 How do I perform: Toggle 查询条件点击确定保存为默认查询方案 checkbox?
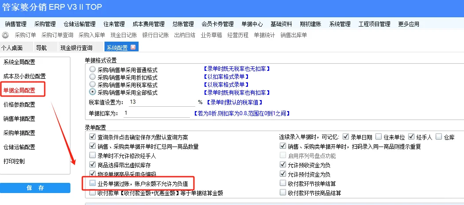tap(93, 137)
